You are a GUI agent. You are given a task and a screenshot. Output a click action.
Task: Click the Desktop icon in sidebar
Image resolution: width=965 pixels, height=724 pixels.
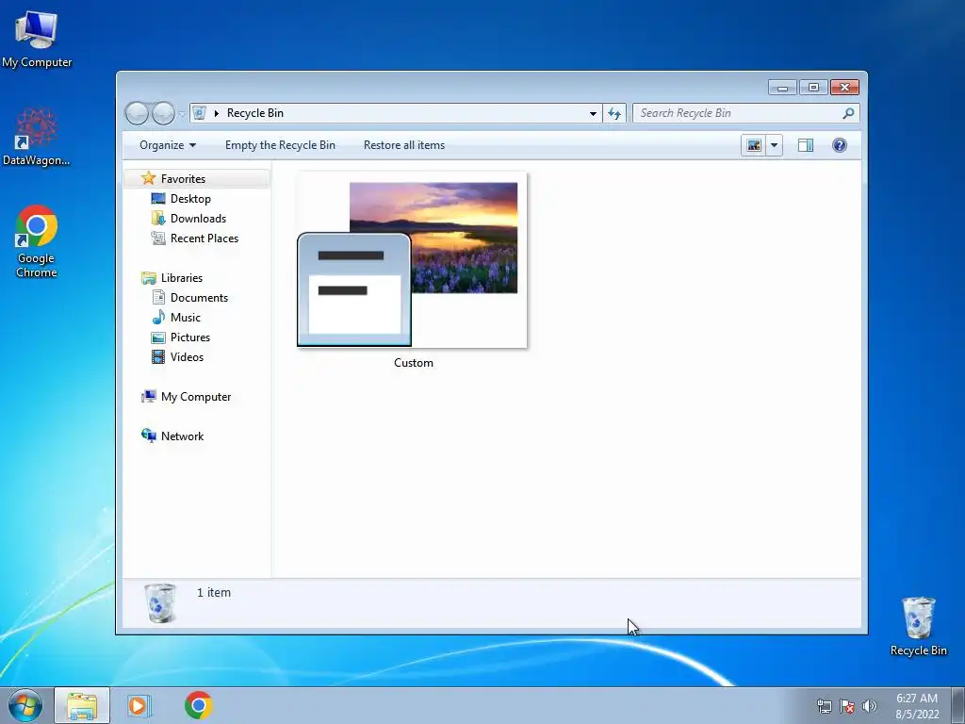tap(158, 198)
